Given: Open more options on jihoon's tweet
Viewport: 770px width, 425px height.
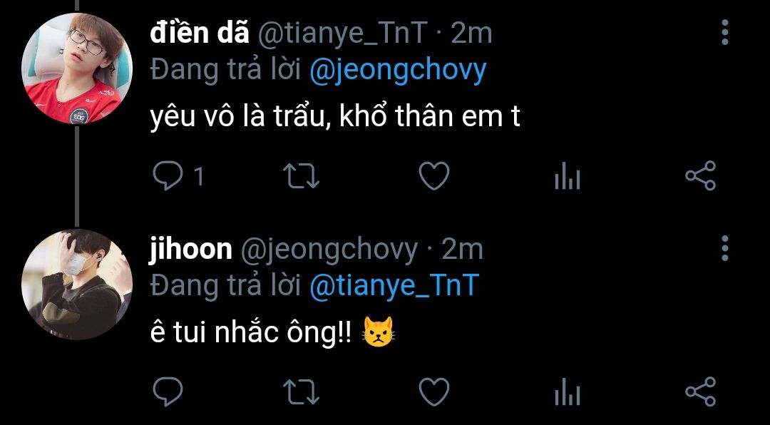Looking at the screenshot, I should tap(724, 247).
